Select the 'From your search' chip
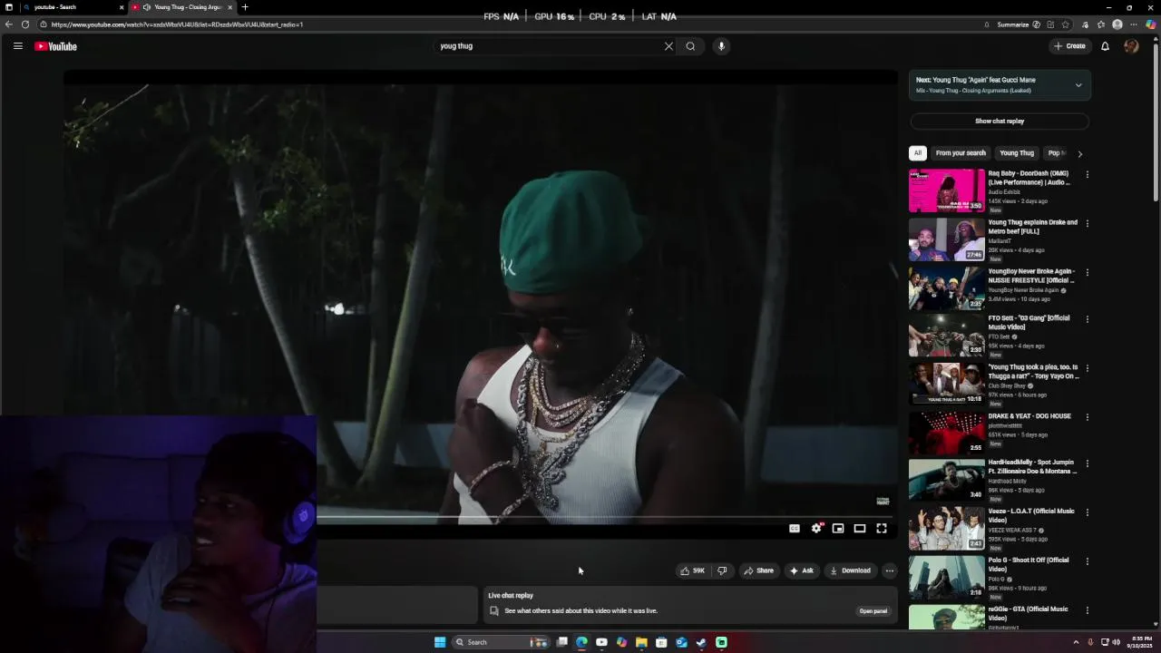The height and width of the screenshot is (653, 1161). click(x=961, y=153)
